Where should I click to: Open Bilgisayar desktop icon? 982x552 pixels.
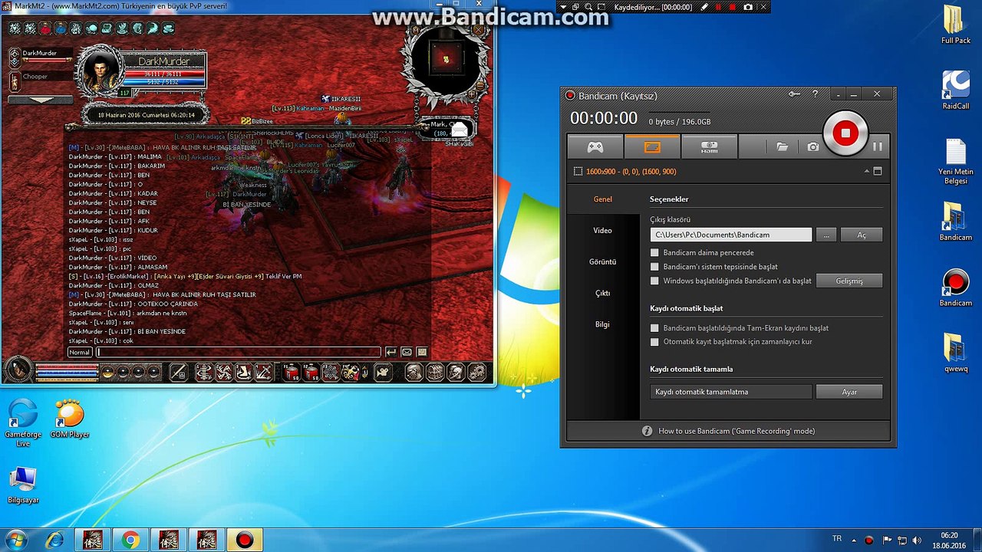point(23,485)
